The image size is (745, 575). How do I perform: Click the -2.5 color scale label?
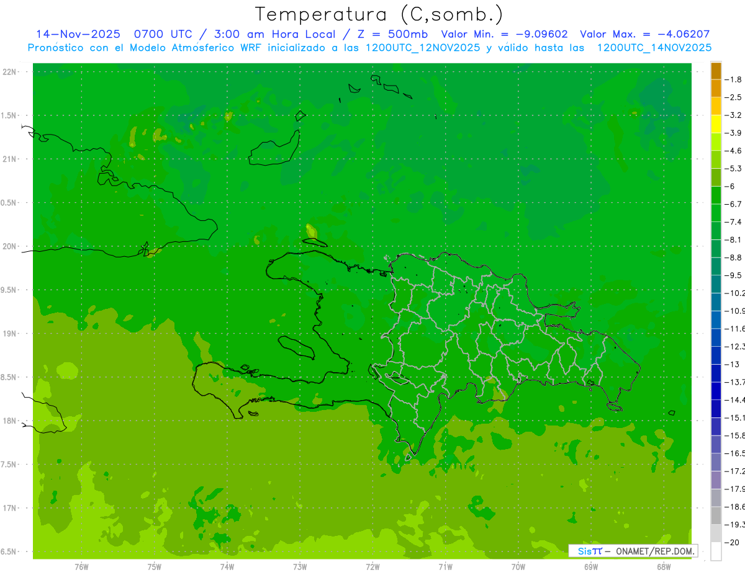[733, 97]
